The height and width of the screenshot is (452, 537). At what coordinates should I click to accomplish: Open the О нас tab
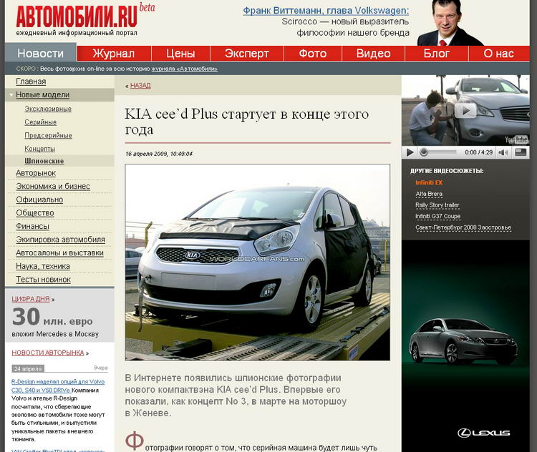click(498, 54)
